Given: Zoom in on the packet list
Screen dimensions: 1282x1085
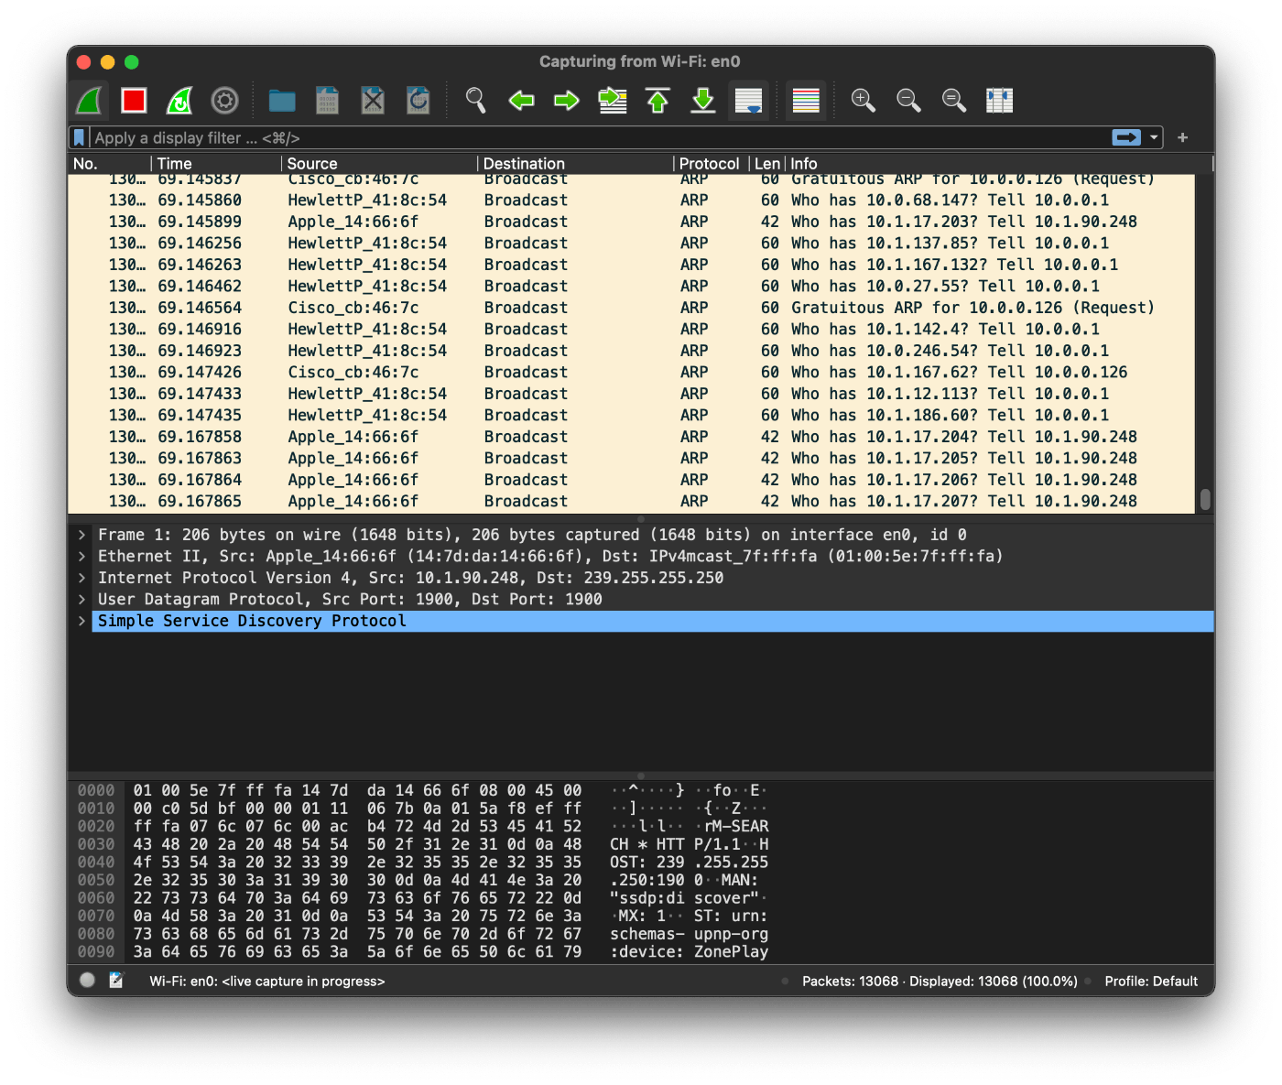Looking at the screenshot, I should (x=862, y=100).
